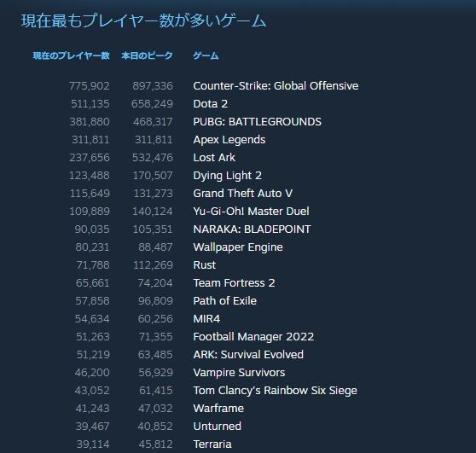This screenshot has width=476, height=453.
Task: Select Unturned current count 39,467
Action: coord(93,427)
